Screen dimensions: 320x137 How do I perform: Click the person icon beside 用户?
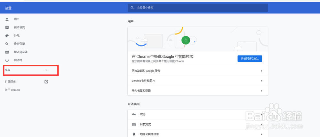coord(7,19)
